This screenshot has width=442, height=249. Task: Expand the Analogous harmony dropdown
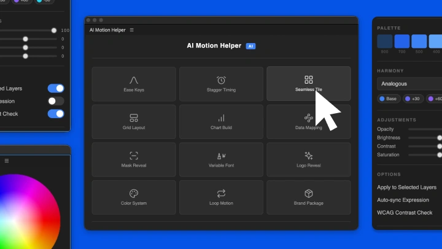pos(410,84)
